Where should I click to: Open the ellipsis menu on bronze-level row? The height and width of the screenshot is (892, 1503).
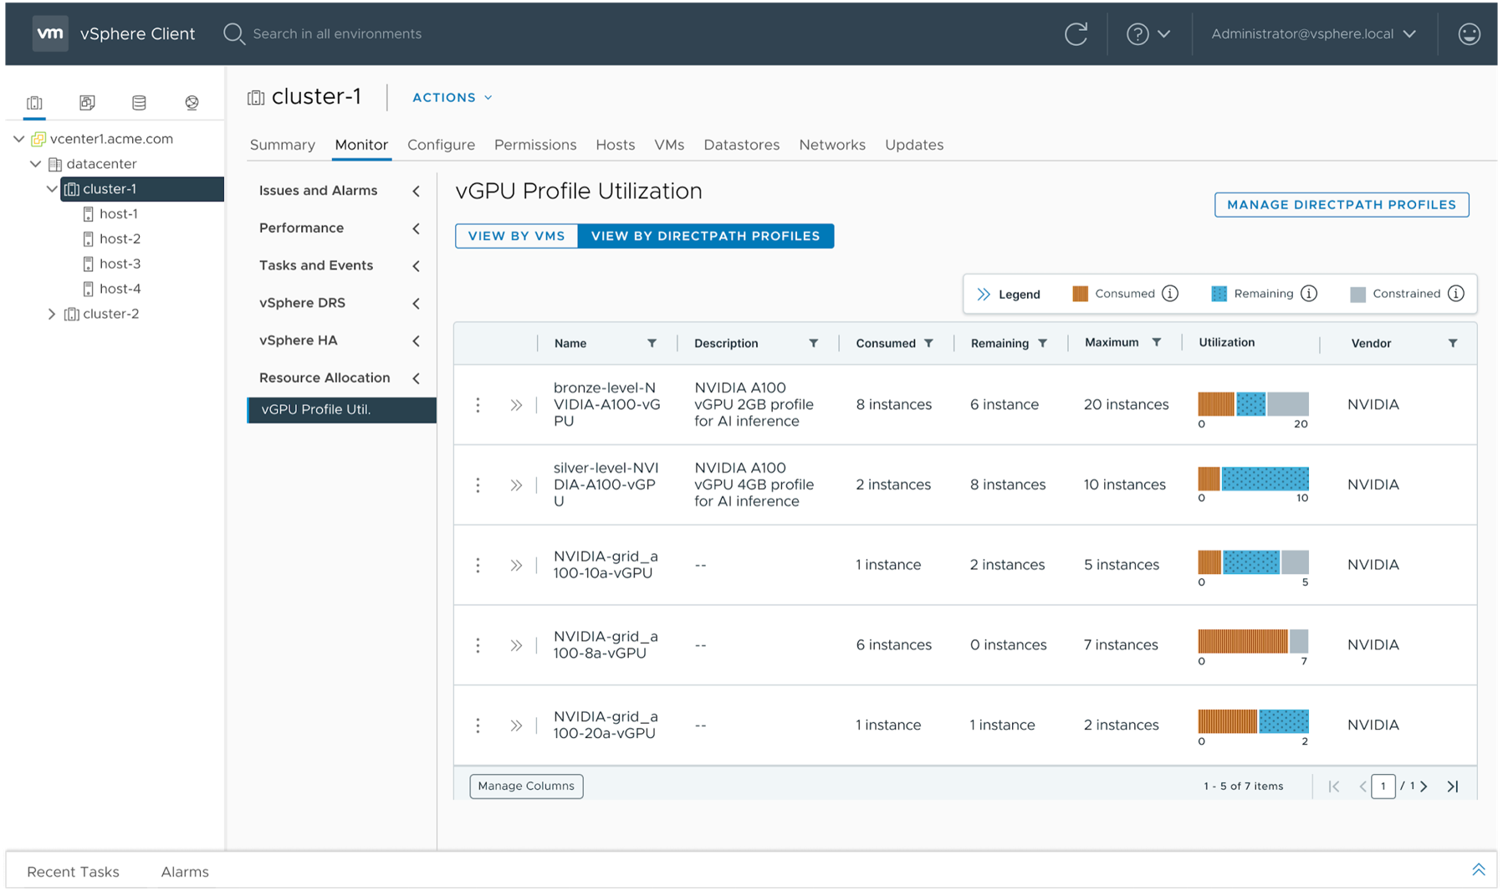click(x=478, y=404)
